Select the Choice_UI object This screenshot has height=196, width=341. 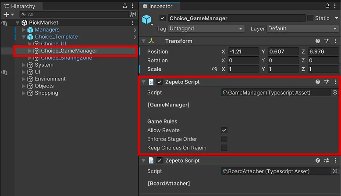point(53,44)
